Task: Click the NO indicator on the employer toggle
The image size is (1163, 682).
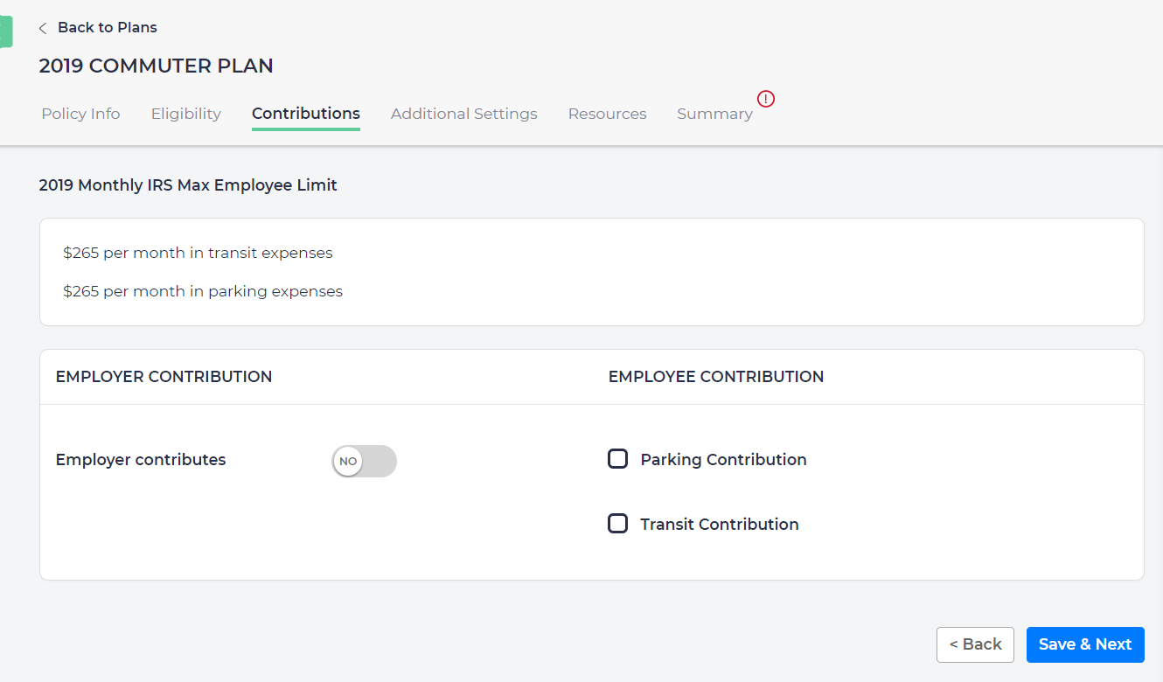Action: pyautogui.click(x=348, y=461)
